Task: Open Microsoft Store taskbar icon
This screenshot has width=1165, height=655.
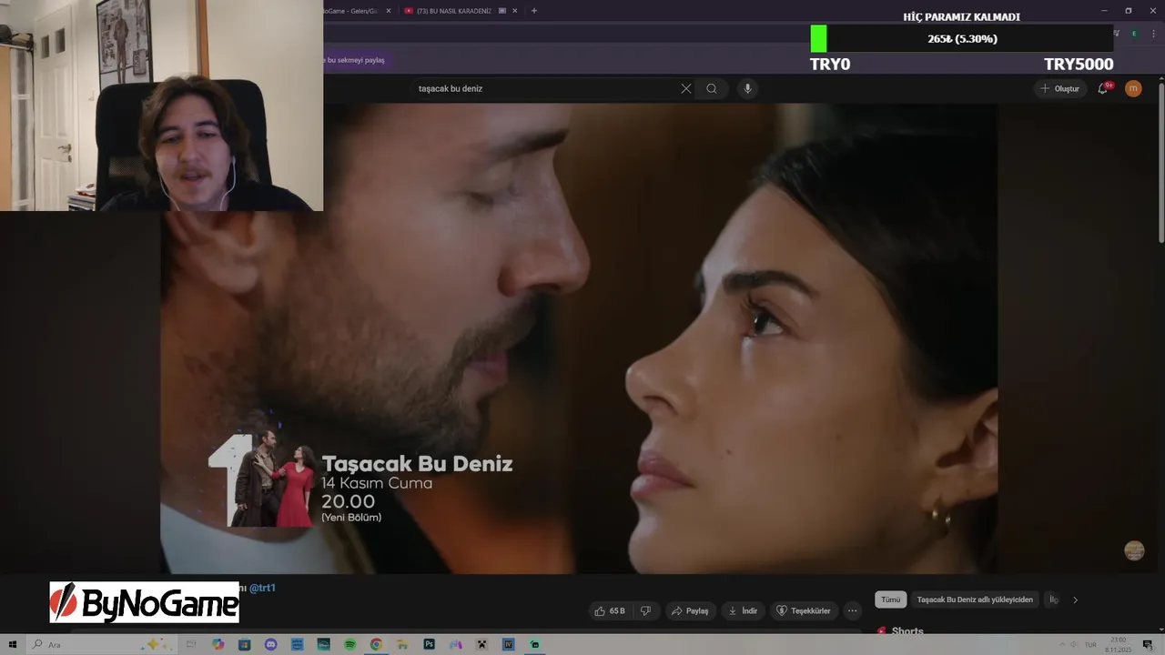Action: pyautogui.click(x=244, y=644)
